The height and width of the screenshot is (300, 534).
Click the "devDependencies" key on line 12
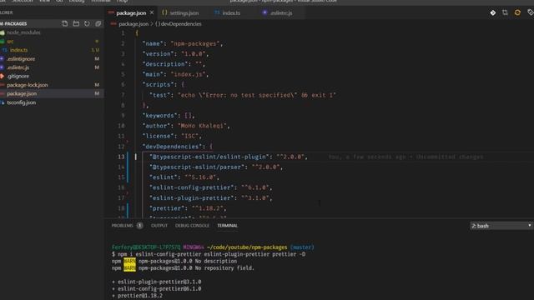click(x=173, y=147)
